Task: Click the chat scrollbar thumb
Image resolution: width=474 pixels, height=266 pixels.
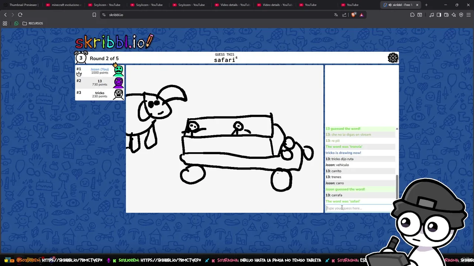Action: coord(397,187)
